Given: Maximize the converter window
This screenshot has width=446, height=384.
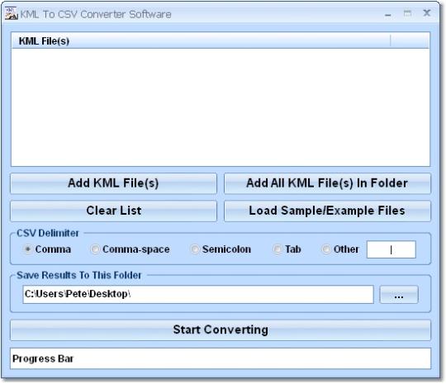Looking at the screenshot, I should click(x=407, y=13).
